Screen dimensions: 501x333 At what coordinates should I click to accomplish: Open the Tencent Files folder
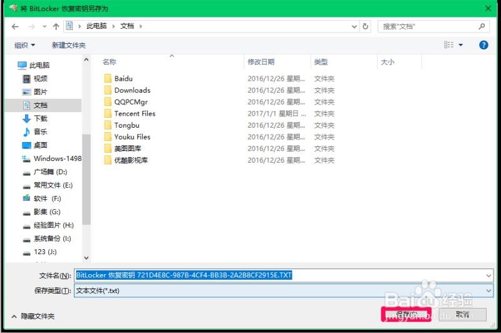coord(135,113)
